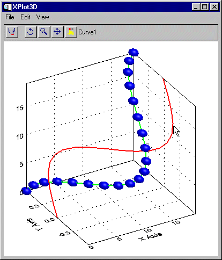Click the yellow hand point-picker tool
The image size is (222, 260).
[71, 32]
